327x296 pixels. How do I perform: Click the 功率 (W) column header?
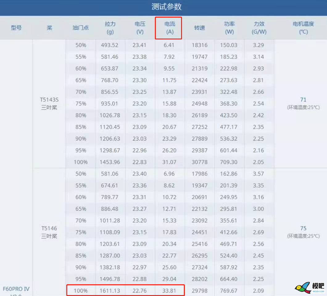tap(229, 28)
